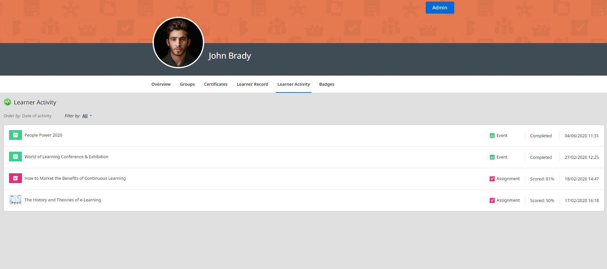
Task: Click the Filter by dropdown arrow
Action: [91, 116]
